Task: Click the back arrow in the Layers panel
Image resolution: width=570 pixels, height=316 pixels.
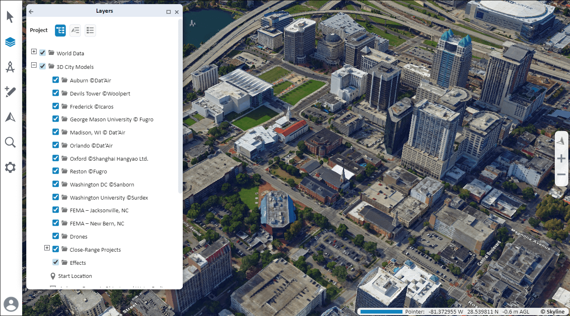Action: (31, 11)
